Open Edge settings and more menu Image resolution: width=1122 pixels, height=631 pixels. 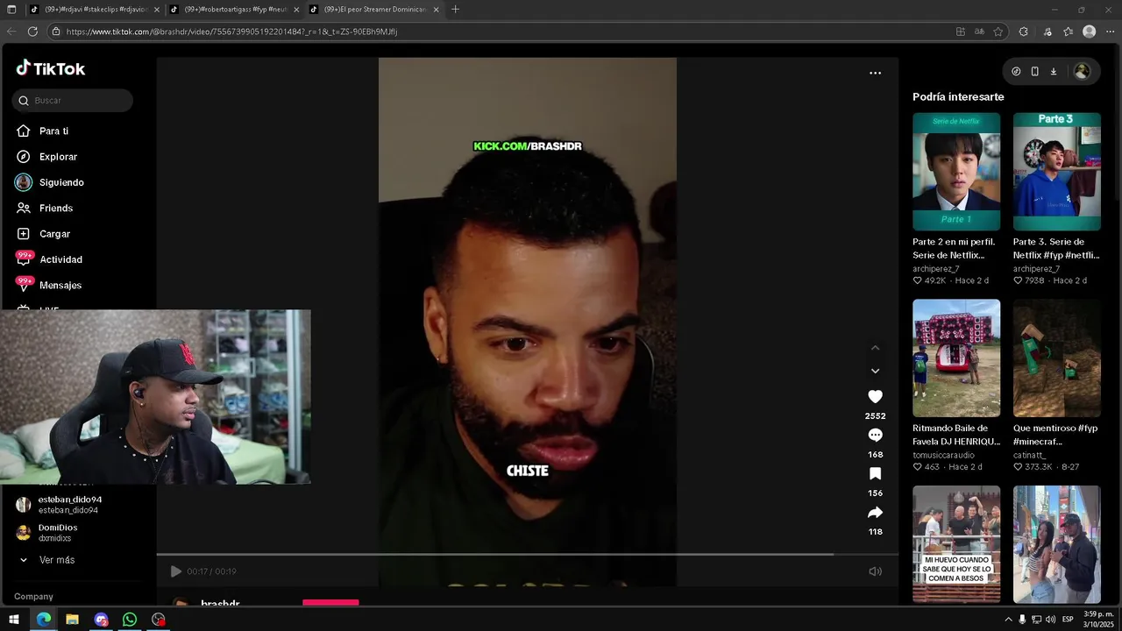tap(1110, 32)
